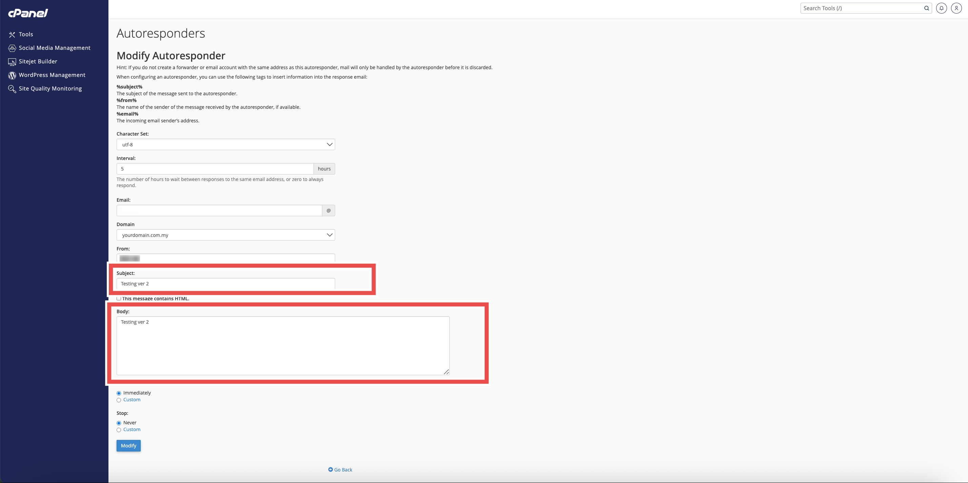The image size is (968, 483).
Task: Select the Never stop radio button
Action: point(119,423)
